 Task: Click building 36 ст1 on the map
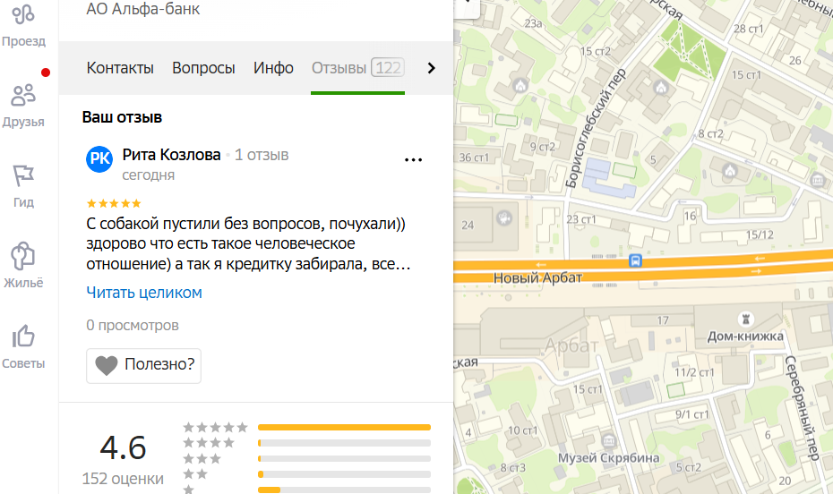click(x=474, y=158)
